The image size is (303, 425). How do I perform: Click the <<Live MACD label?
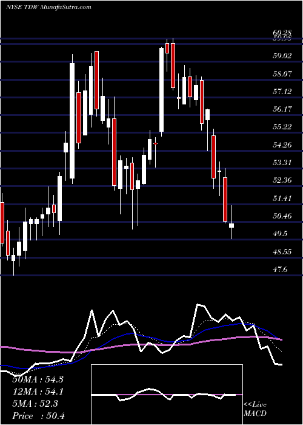coord(255,409)
